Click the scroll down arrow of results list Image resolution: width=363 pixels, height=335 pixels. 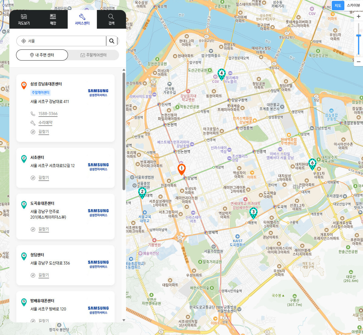point(124,320)
